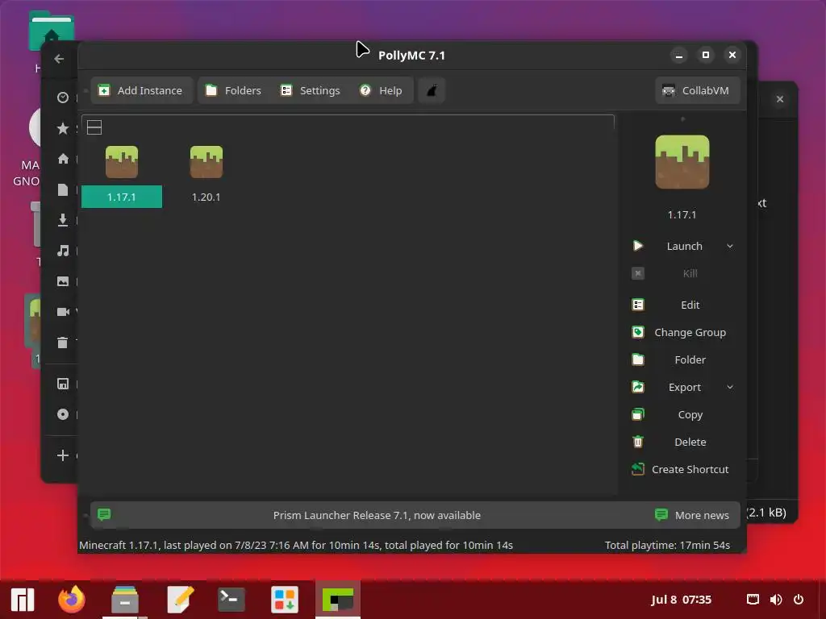Expand the Launch dropdown arrow
This screenshot has width=826, height=619.
[729, 247]
